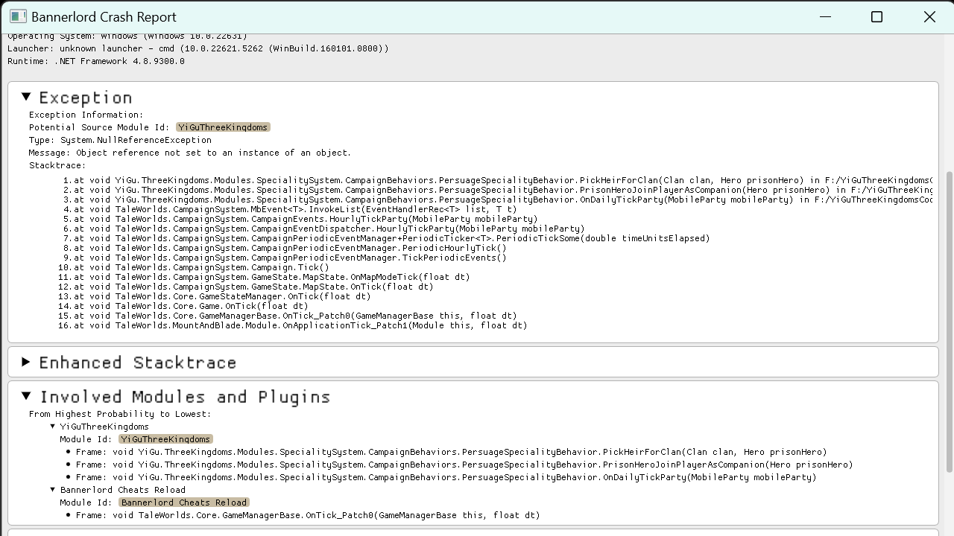
Task: Select stacktrace line 4 MbEvent InvokeList
Action: tap(290, 209)
